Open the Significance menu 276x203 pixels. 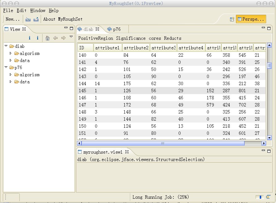coord(131,38)
